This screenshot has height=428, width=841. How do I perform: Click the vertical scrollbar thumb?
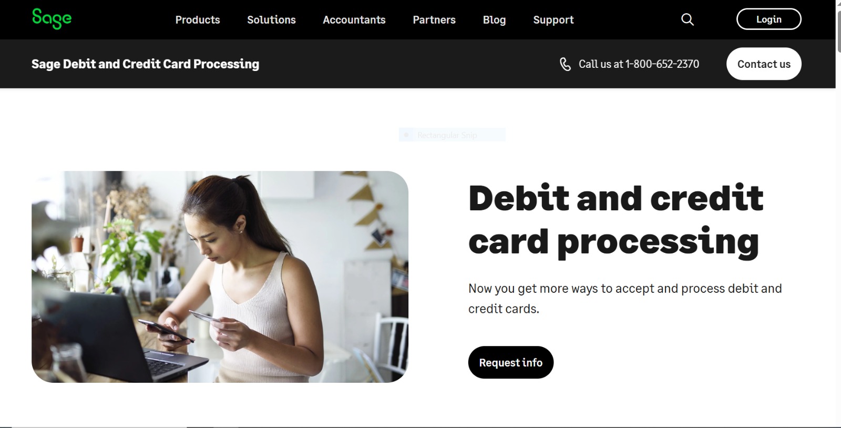click(838, 30)
